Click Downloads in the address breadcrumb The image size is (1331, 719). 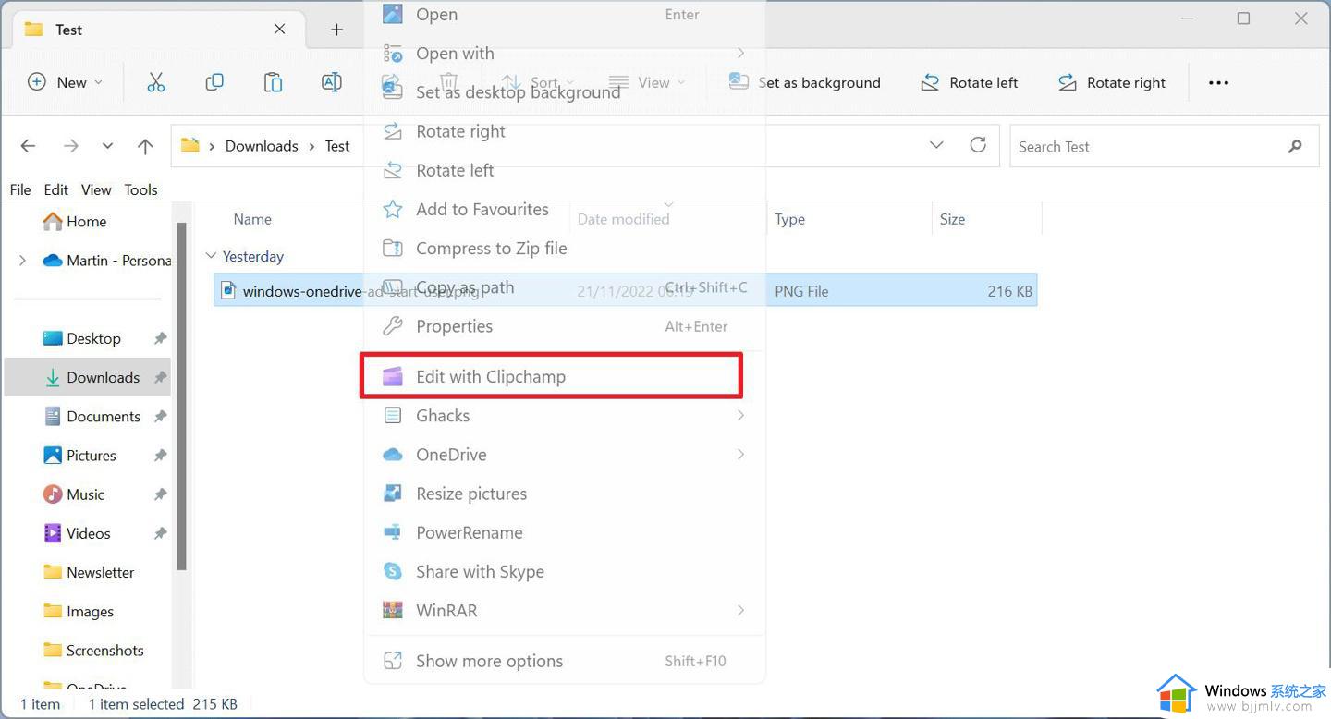point(262,146)
